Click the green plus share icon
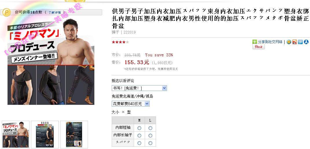The width and height of the screenshot is (310, 149). pyautogui.click(x=255, y=42)
